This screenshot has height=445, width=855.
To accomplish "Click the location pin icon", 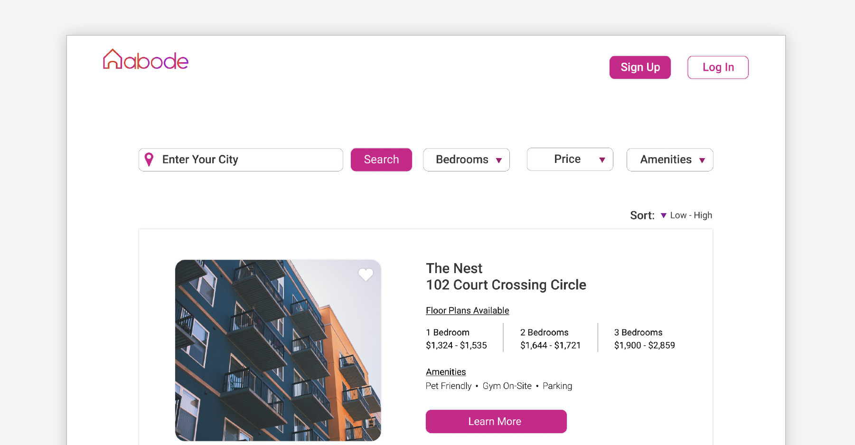I will coord(149,160).
